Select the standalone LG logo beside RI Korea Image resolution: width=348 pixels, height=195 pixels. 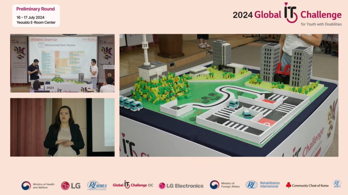pyautogui.click(x=71, y=186)
